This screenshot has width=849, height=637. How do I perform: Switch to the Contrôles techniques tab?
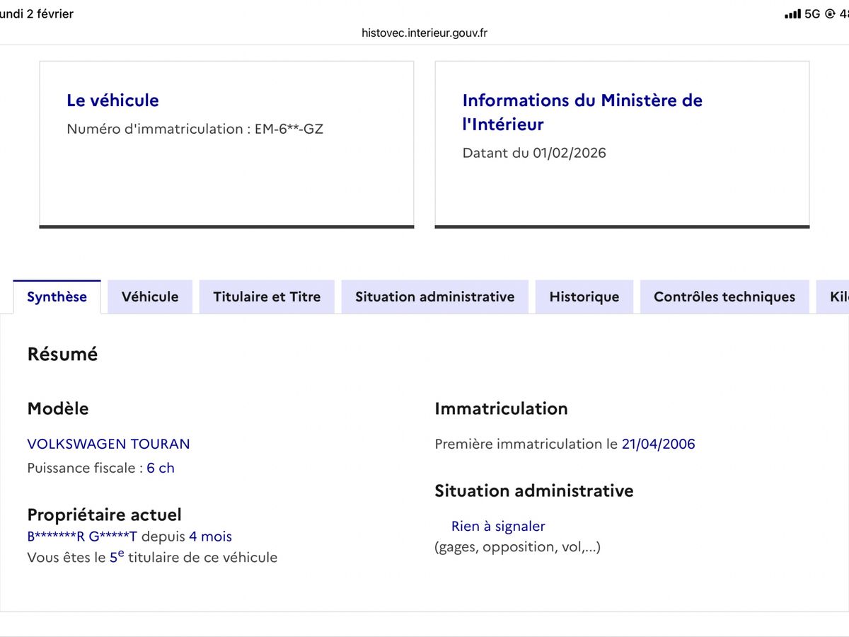point(724,297)
